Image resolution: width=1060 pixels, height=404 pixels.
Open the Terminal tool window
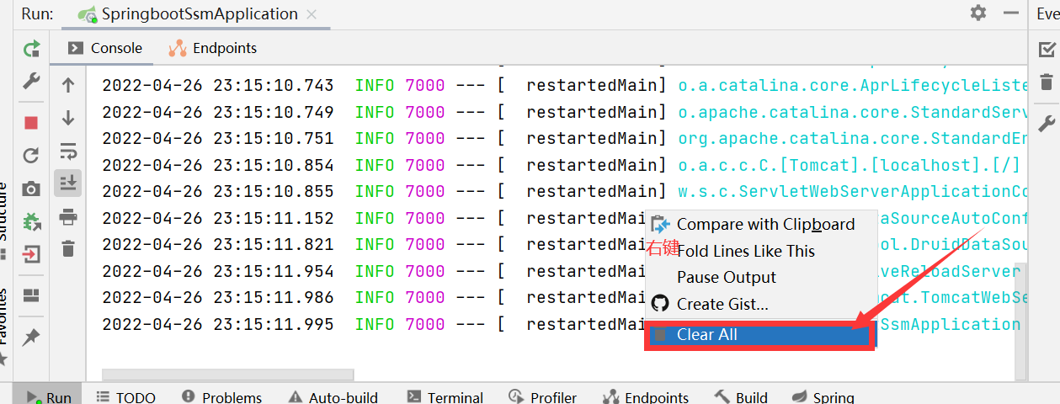click(x=445, y=397)
